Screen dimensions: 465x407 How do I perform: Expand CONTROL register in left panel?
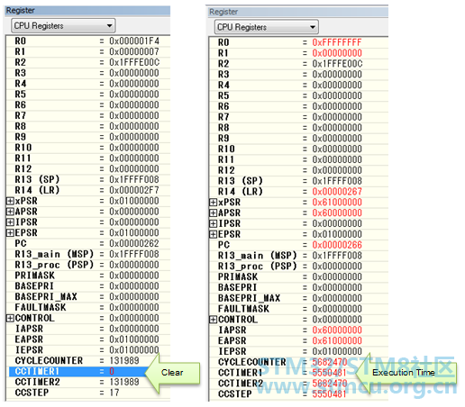[10, 318]
